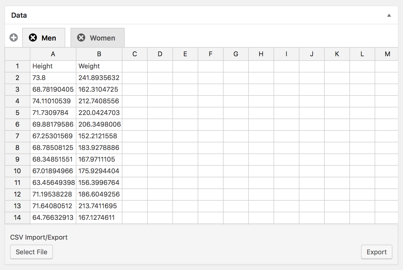Click cell containing 152.2121558
403x270 pixels.
(99, 136)
